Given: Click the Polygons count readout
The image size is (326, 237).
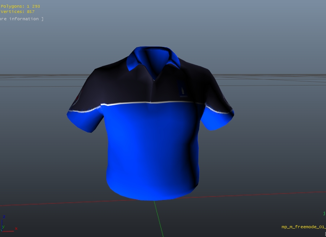Looking at the screenshot, I should 20,6.
